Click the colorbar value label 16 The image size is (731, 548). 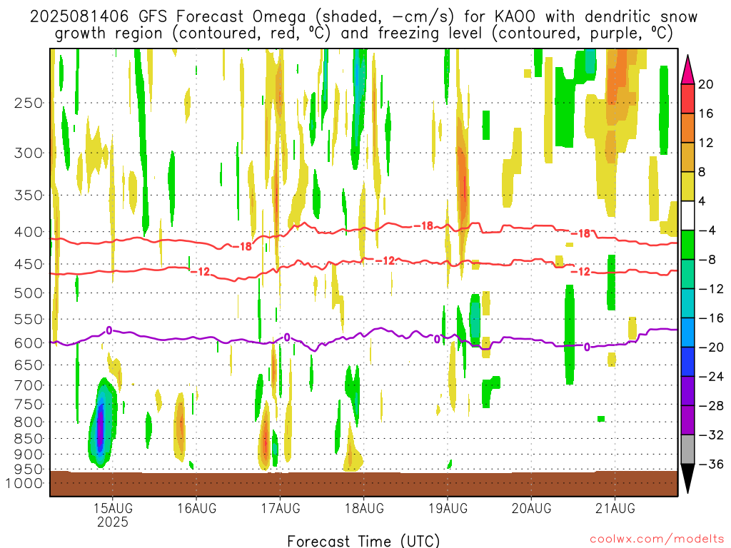tap(706, 113)
